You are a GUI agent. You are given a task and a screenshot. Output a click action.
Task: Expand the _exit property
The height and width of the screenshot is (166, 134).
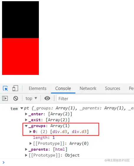click(26, 120)
